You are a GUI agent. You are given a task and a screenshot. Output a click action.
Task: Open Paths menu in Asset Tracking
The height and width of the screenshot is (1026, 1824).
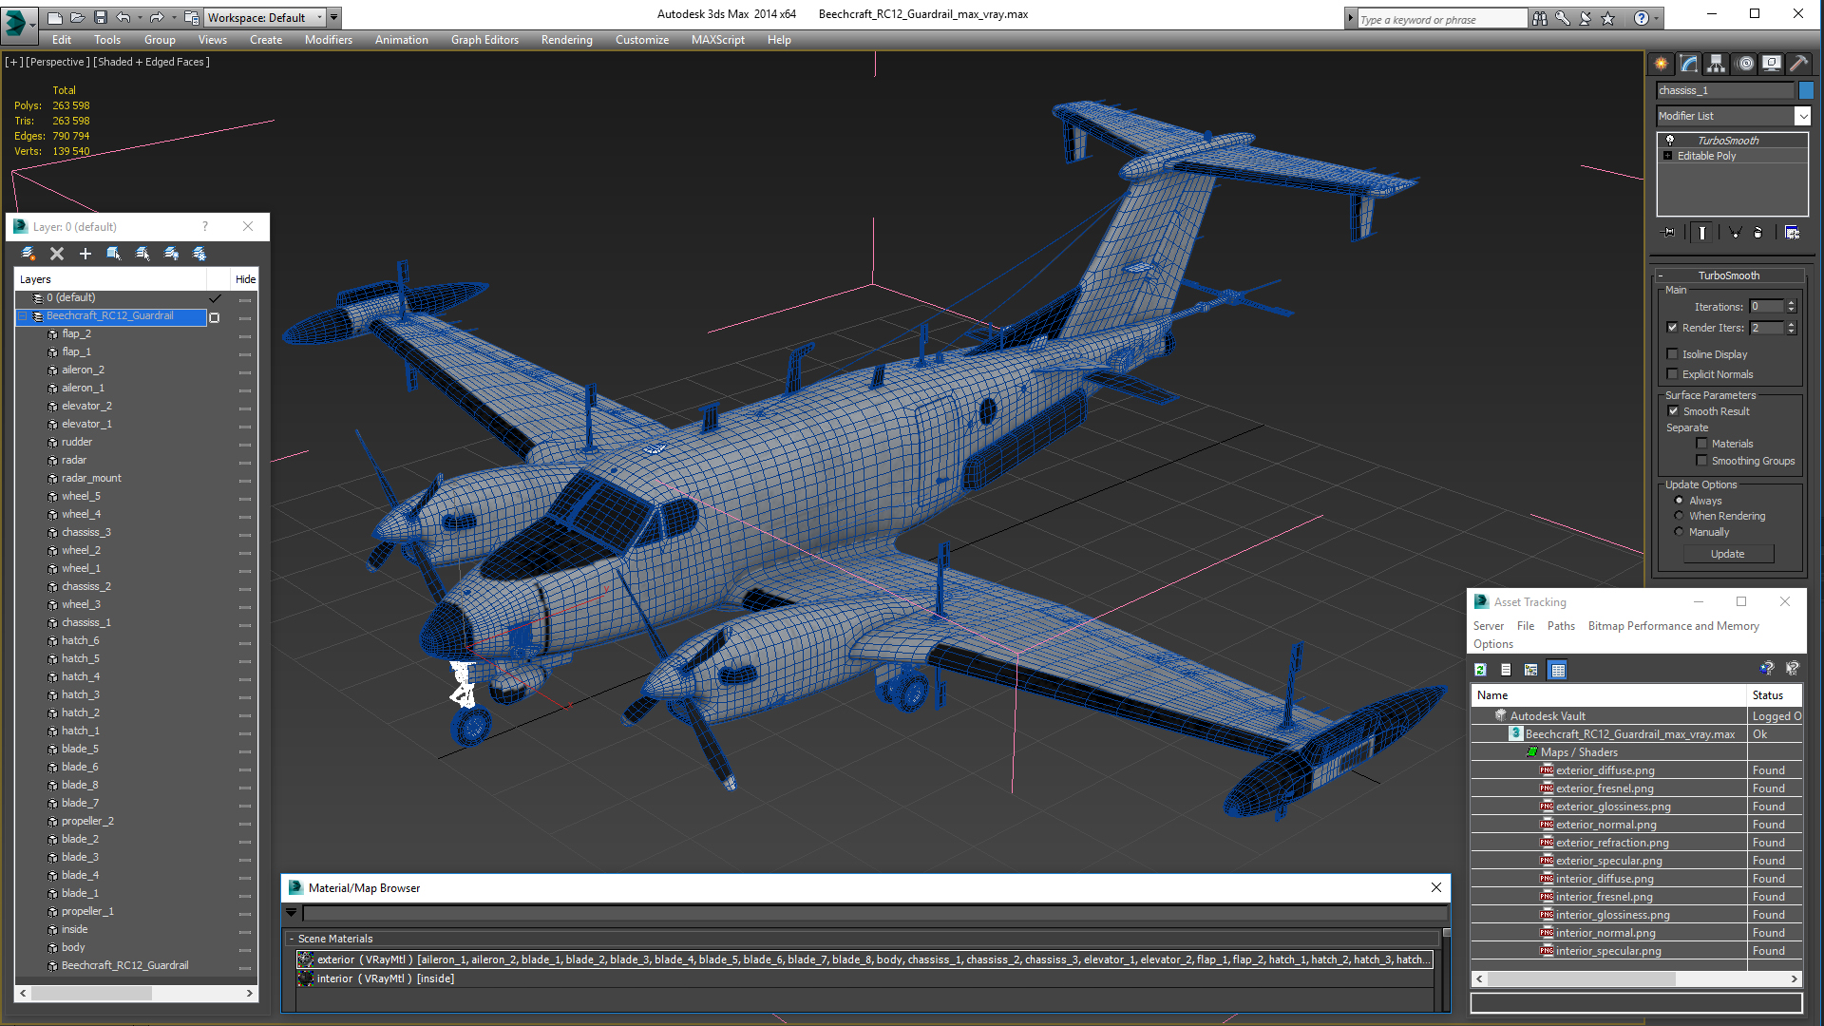point(1561,626)
